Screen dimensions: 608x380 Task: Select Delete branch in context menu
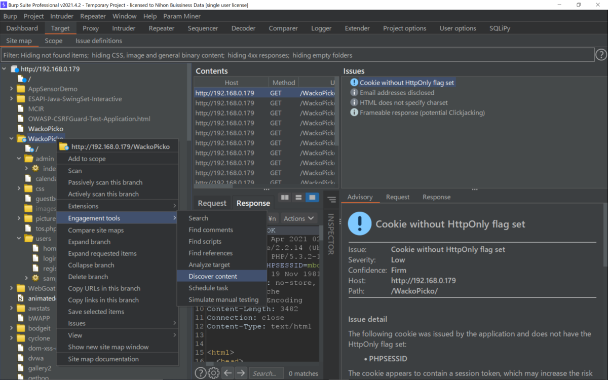pos(117,277)
